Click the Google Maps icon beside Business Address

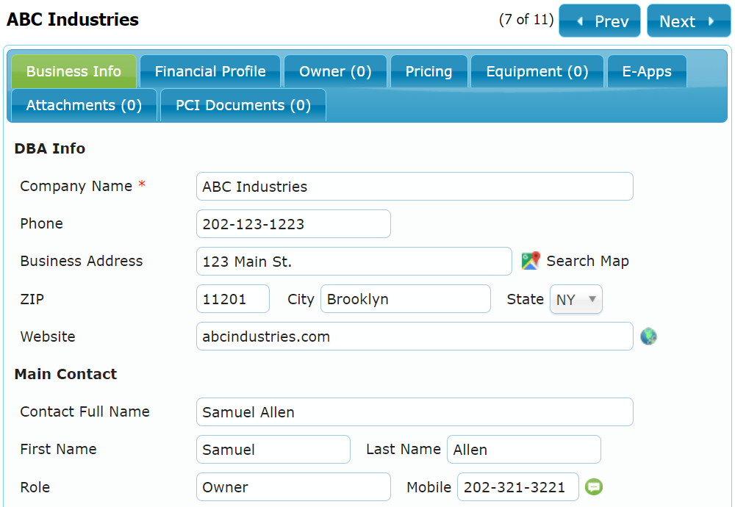pyautogui.click(x=530, y=261)
